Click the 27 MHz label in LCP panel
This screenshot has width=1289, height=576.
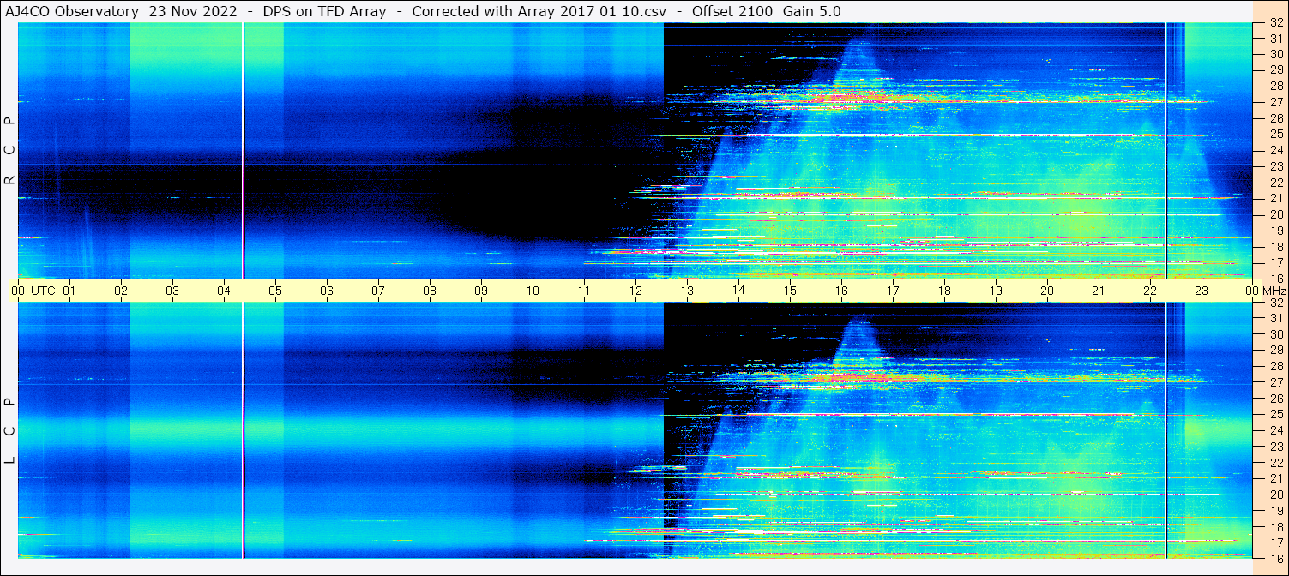[1275, 382]
